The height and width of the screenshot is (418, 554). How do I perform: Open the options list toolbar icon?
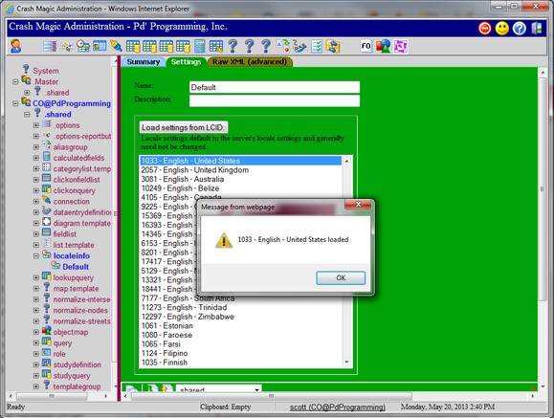(50, 46)
